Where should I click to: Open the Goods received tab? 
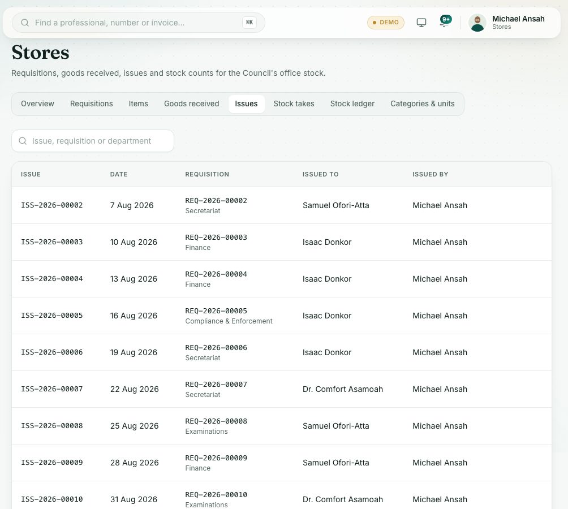(x=192, y=104)
